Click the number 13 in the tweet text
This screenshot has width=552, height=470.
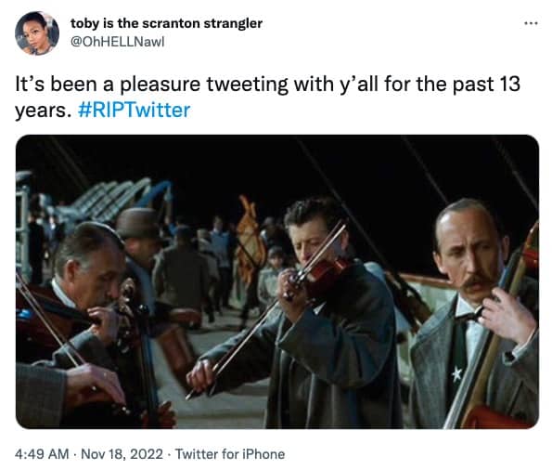click(x=509, y=85)
